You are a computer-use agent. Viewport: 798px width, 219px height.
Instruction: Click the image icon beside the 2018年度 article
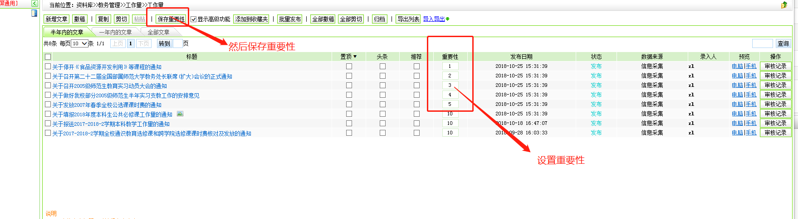(x=180, y=114)
